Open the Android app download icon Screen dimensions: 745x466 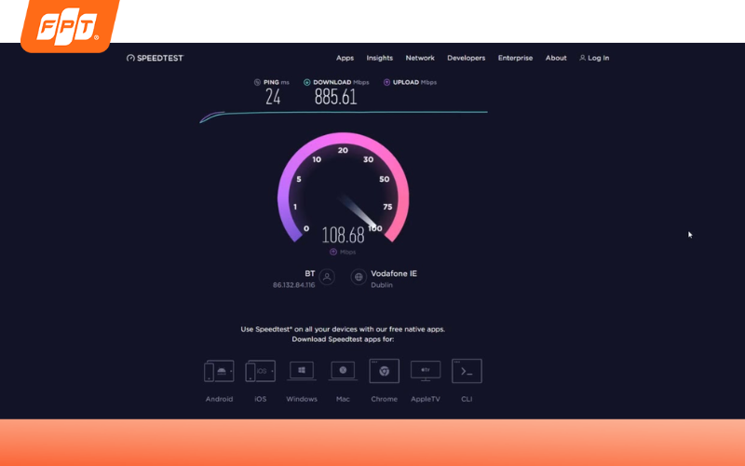point(219,371)
